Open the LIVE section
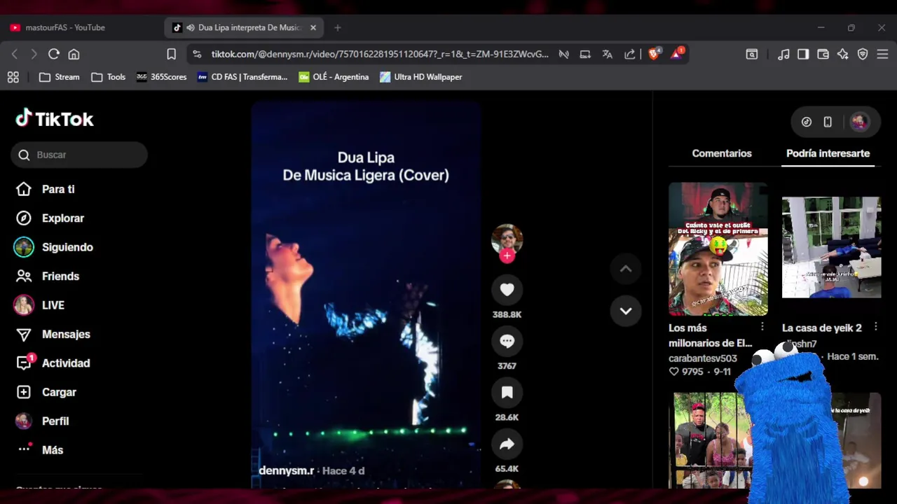897x504 pixels. [x=39, y=305]
